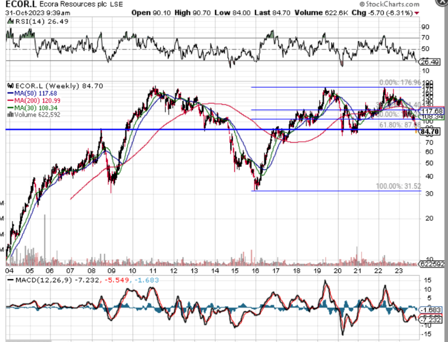
Task: Click the RSI 70 overbought level label
Action: click(425, 37)
